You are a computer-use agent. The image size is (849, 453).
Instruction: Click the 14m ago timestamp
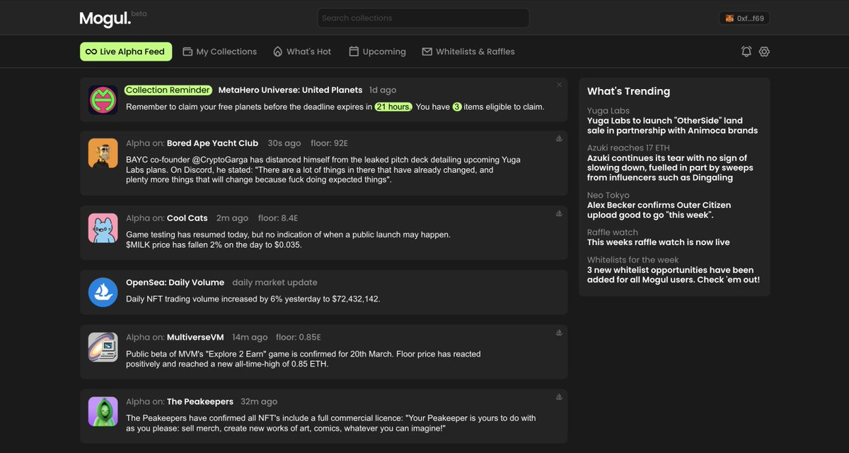pyautogui.click(x=250, y=337)
